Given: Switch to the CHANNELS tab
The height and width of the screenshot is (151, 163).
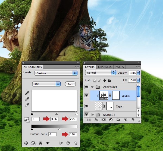Looking at the screenshot, I should 105,67.
